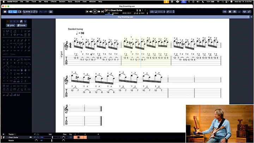
Task: Toggle the bottom global view panel
Action: click(x=15, y=12)
